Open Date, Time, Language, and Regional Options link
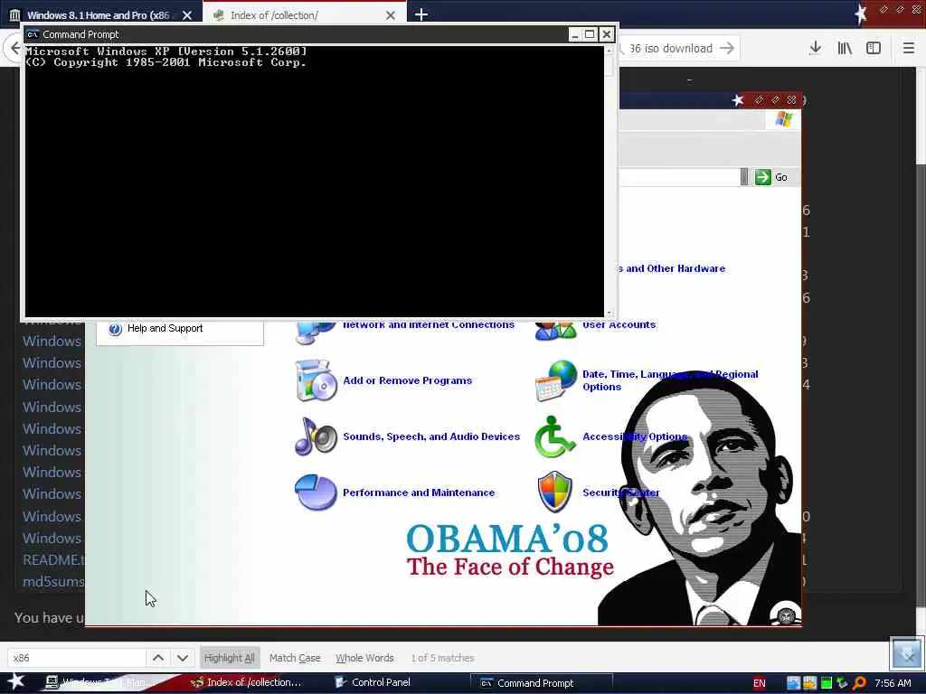 670,380
